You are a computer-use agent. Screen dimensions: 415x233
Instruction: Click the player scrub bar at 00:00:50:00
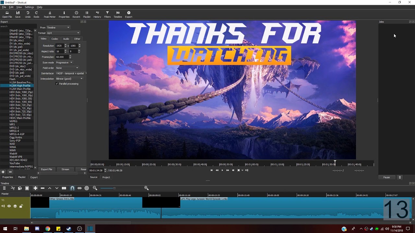[x=226, y=164]
